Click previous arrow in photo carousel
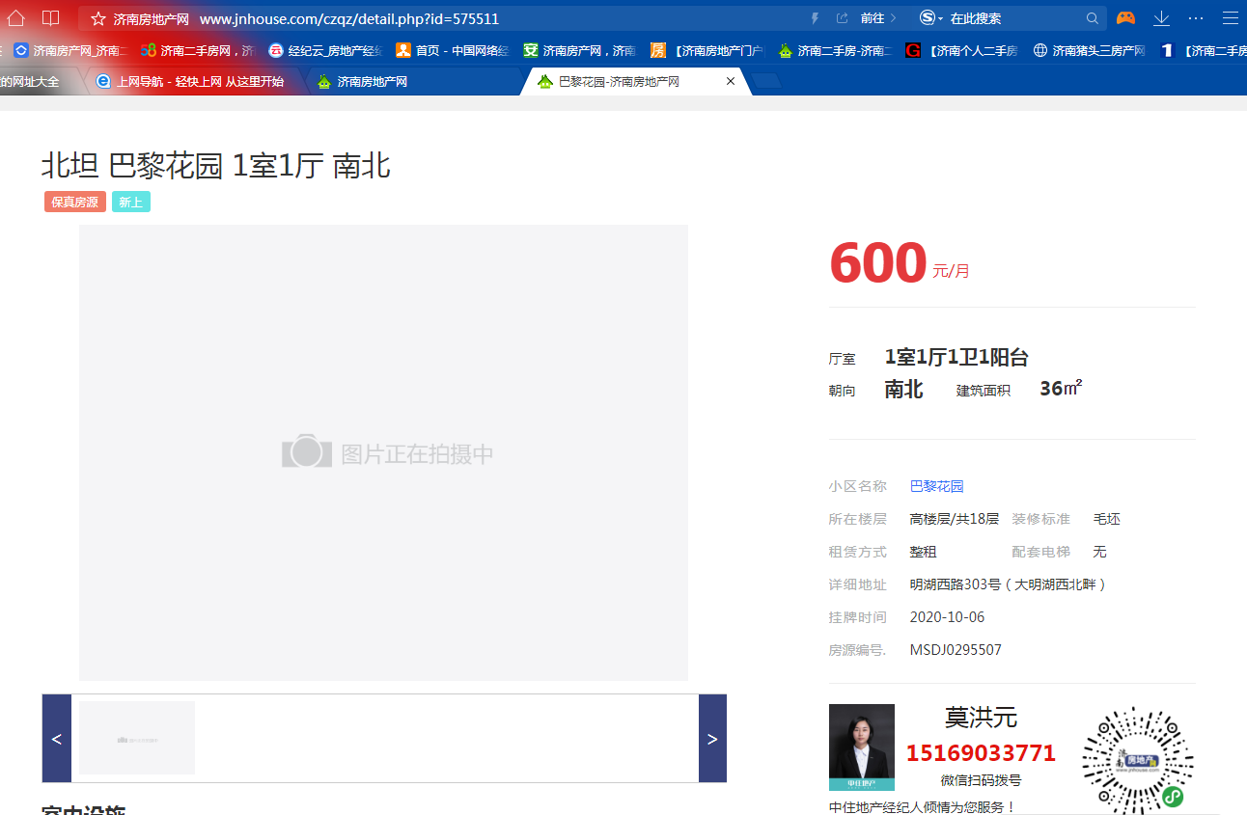 56,739
